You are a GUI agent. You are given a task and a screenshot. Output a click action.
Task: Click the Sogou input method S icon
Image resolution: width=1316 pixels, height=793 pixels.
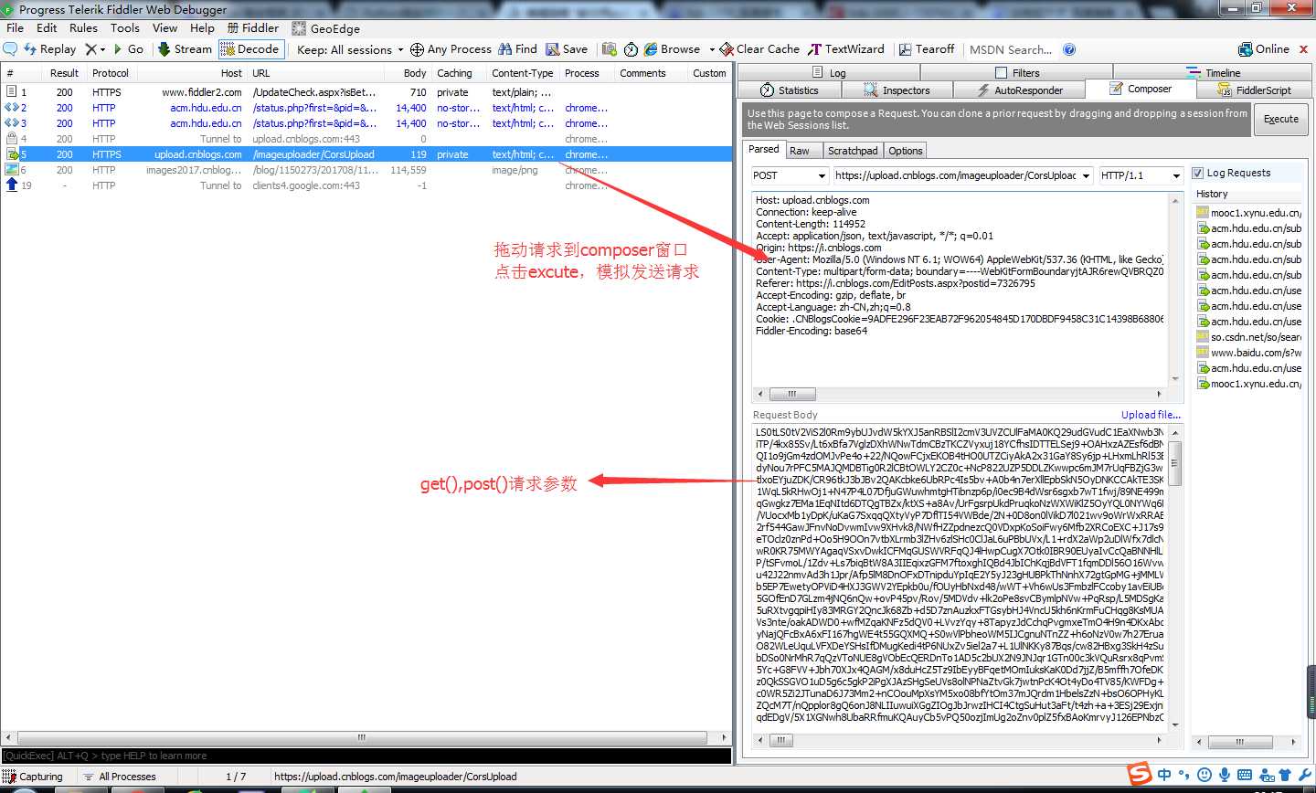click(1140, 775)
